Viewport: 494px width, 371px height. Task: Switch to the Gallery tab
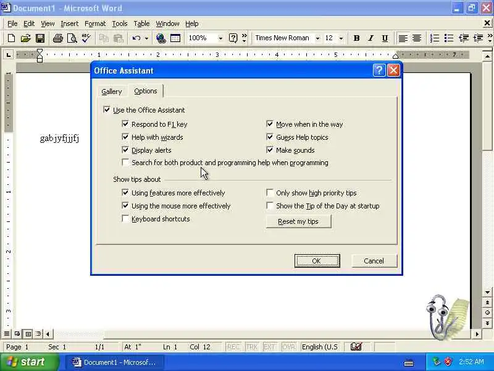tap(112, 92)
